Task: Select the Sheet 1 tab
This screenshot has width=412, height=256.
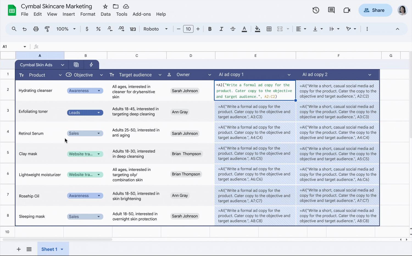Action: coord(49,249)
